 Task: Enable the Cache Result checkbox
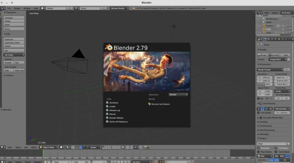(x=276, y=152)
